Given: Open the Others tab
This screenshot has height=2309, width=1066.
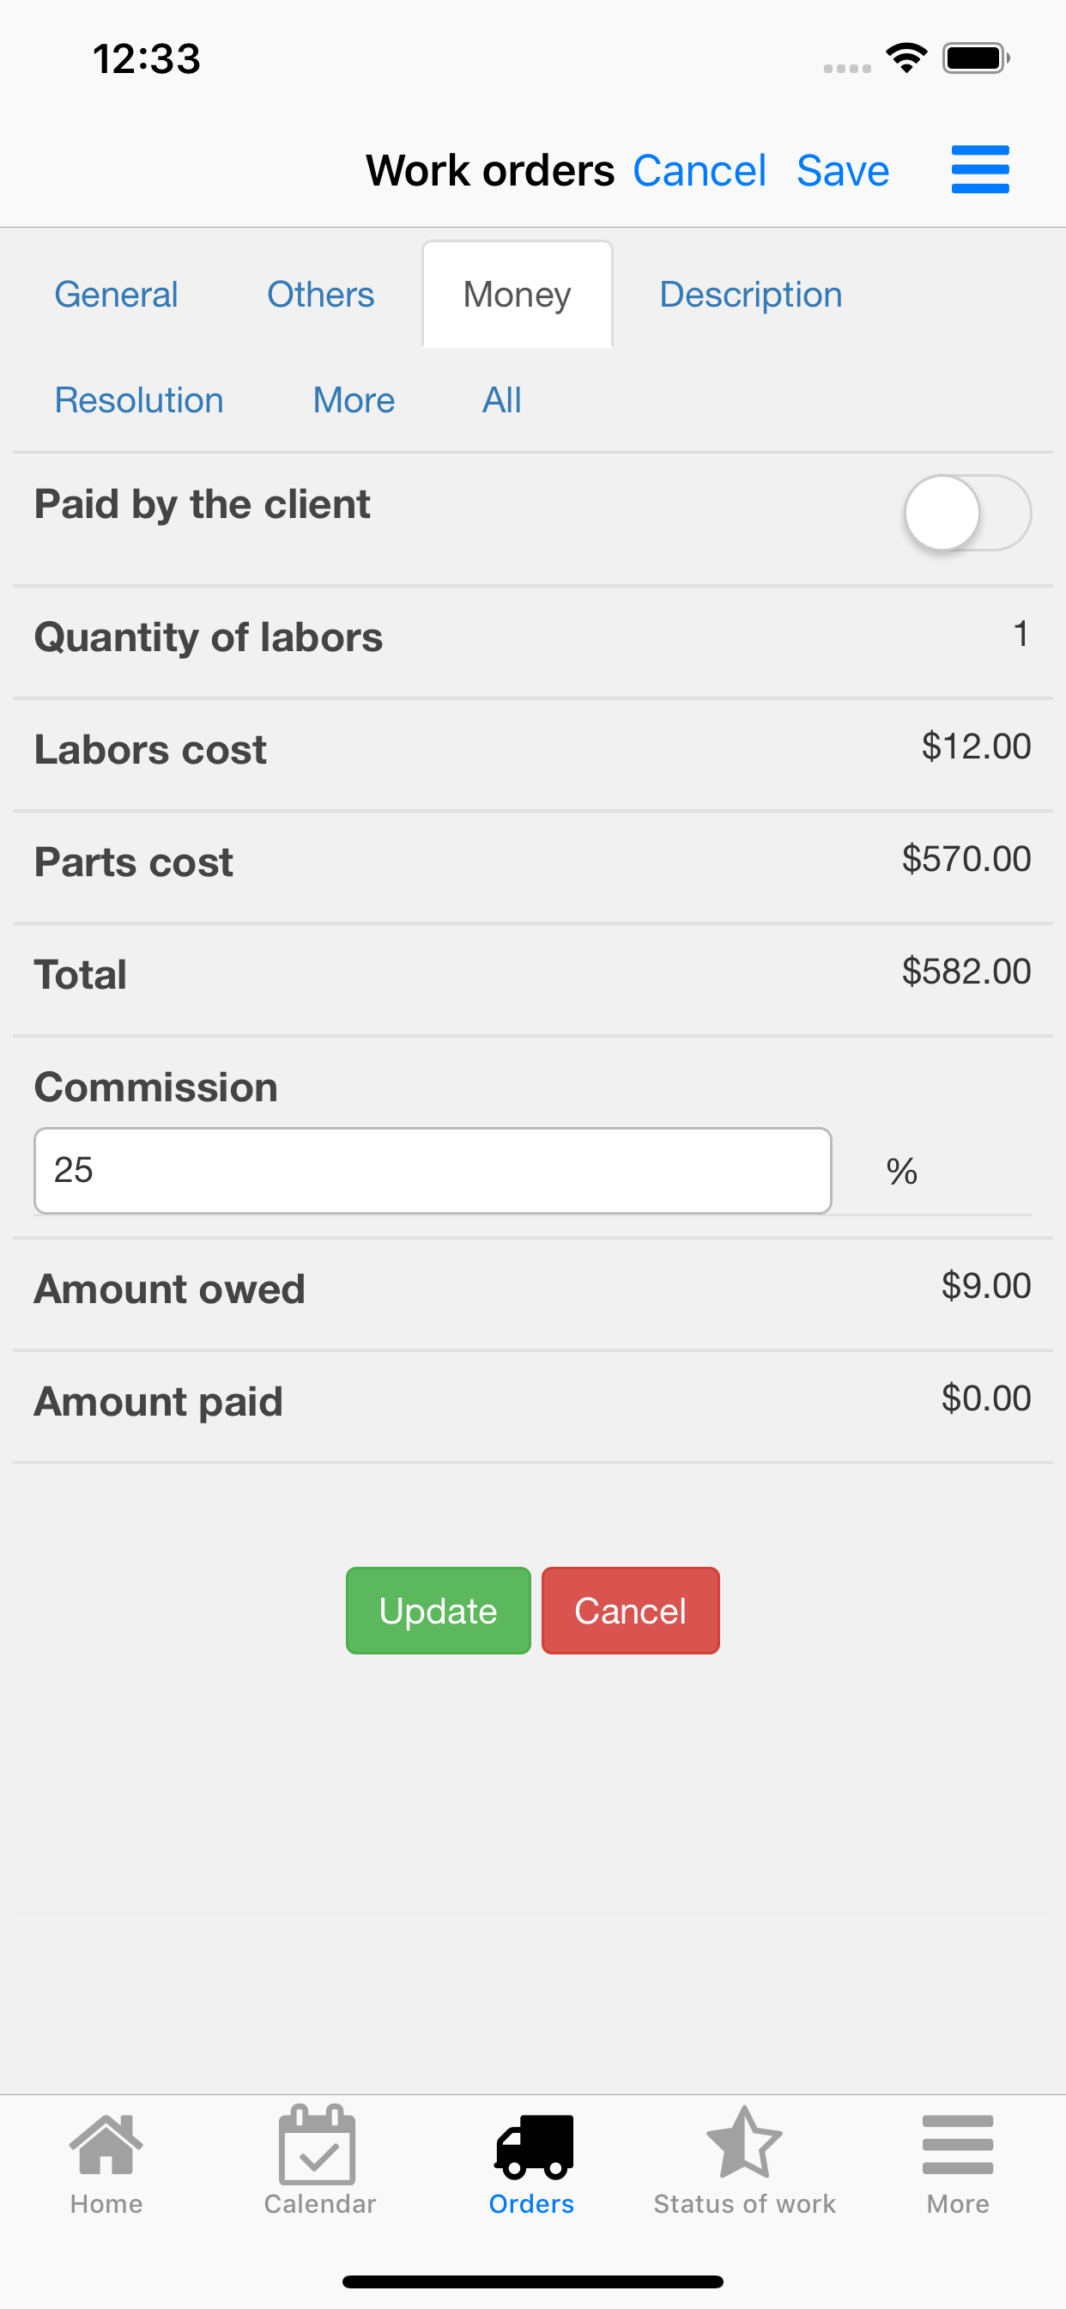Looking at the screenshot, I should pos(321,295).
